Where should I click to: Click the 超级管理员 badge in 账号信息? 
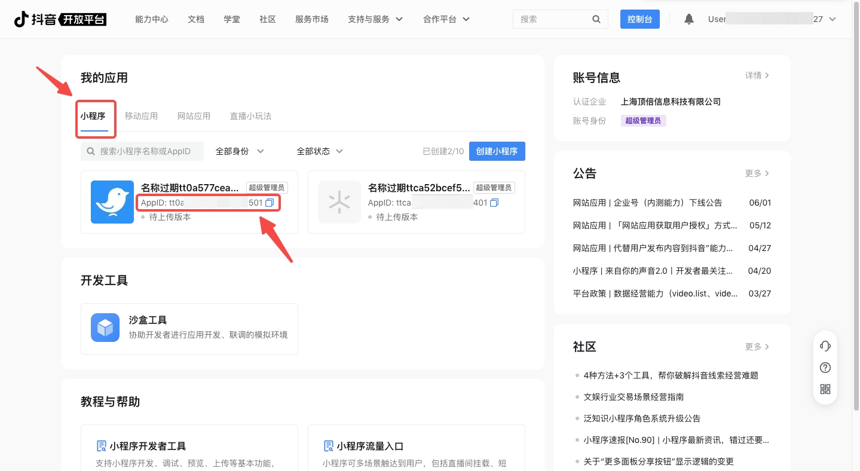click(x=643, y=121)
